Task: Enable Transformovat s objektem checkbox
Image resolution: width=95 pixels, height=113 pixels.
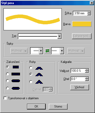Action: coord(5,98)
